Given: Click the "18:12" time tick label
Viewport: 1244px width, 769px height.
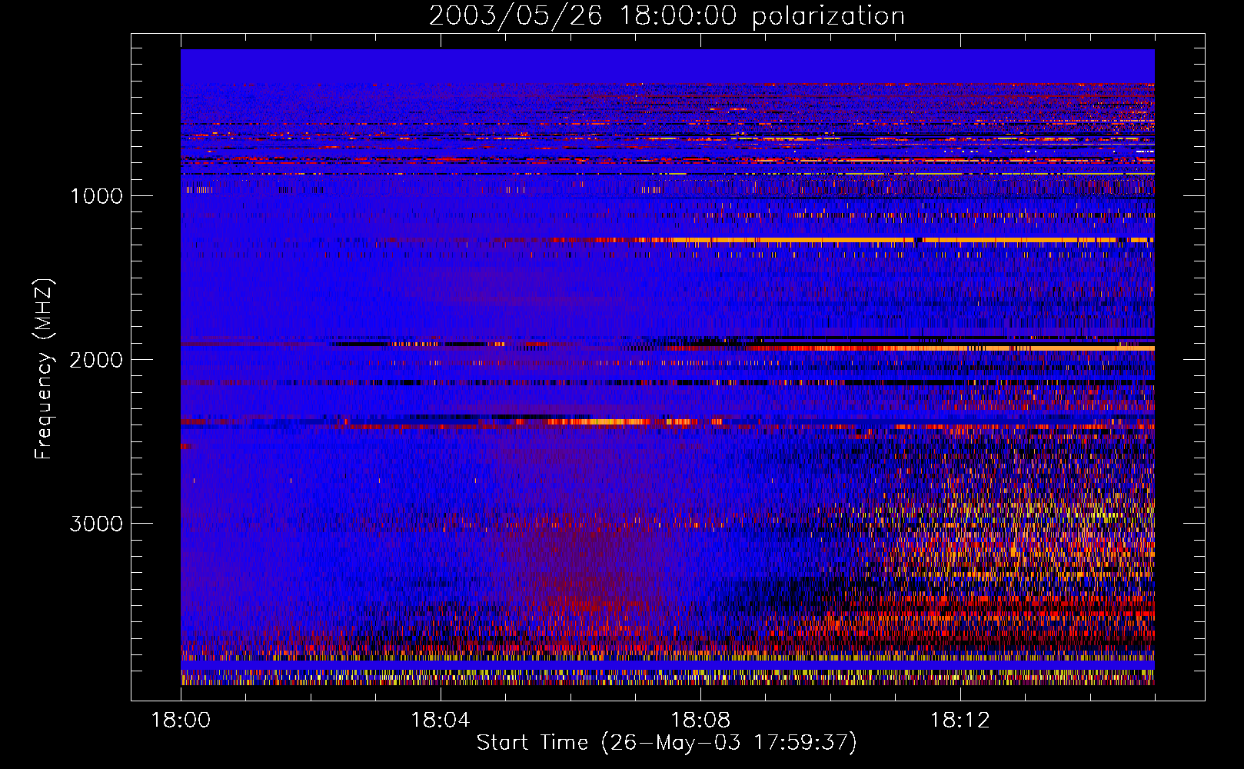Looking at the screenshot, I should [960, 721].
